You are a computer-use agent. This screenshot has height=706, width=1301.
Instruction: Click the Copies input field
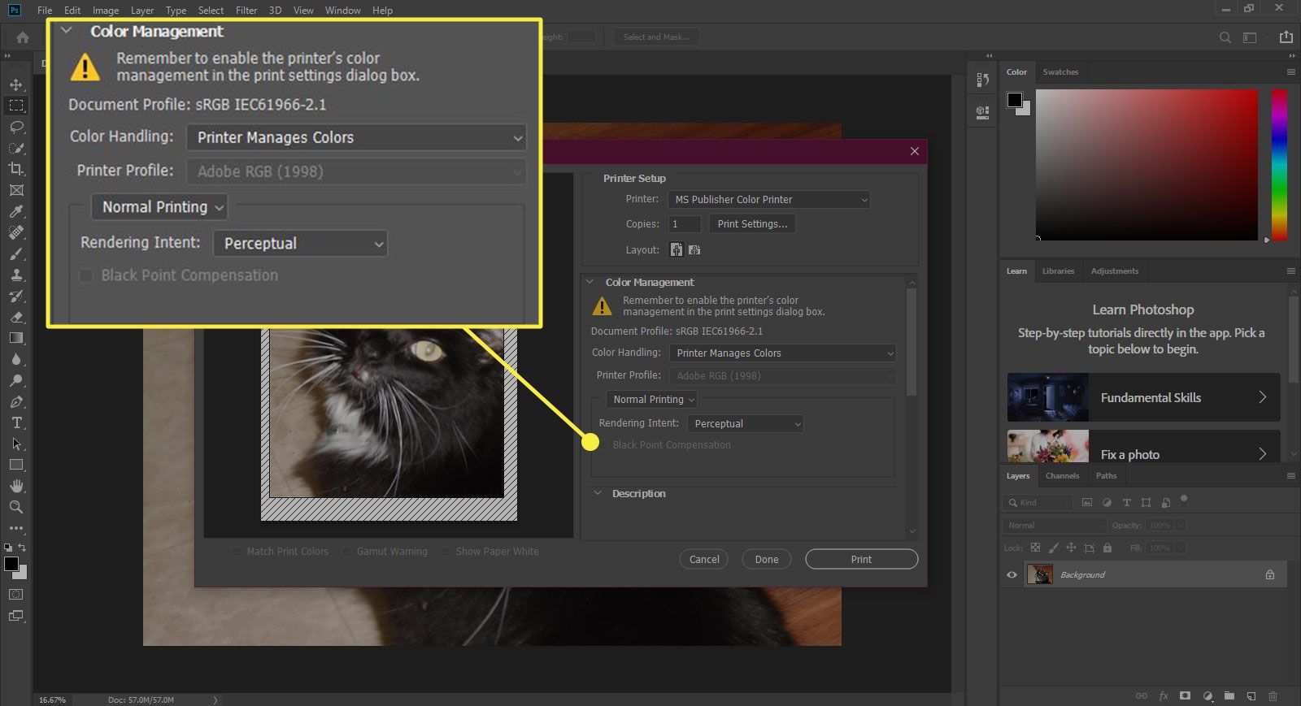click(x=685, y=224)
